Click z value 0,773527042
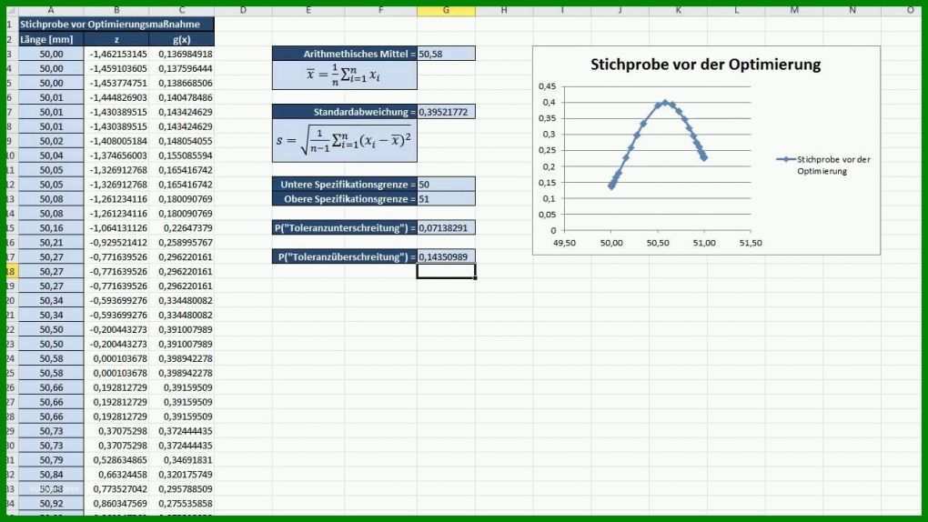 116,489
